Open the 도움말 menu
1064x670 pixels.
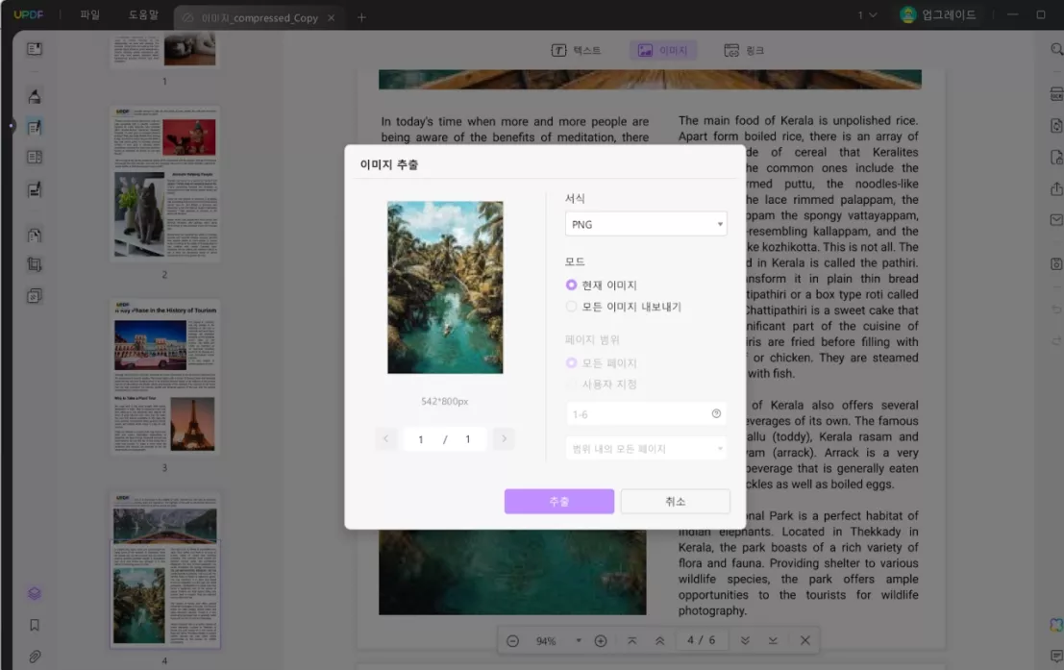tap(143, 15)
